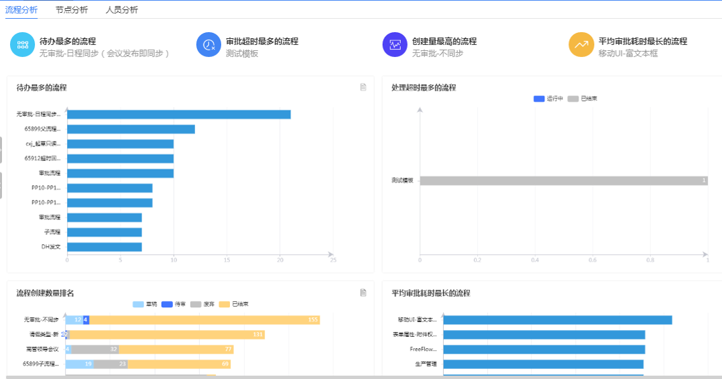Viewport: 722px width, 379px height.
Task: Toggle 已结束 legend in 处理超时最多的流程 chart
Action: (582, 99)
